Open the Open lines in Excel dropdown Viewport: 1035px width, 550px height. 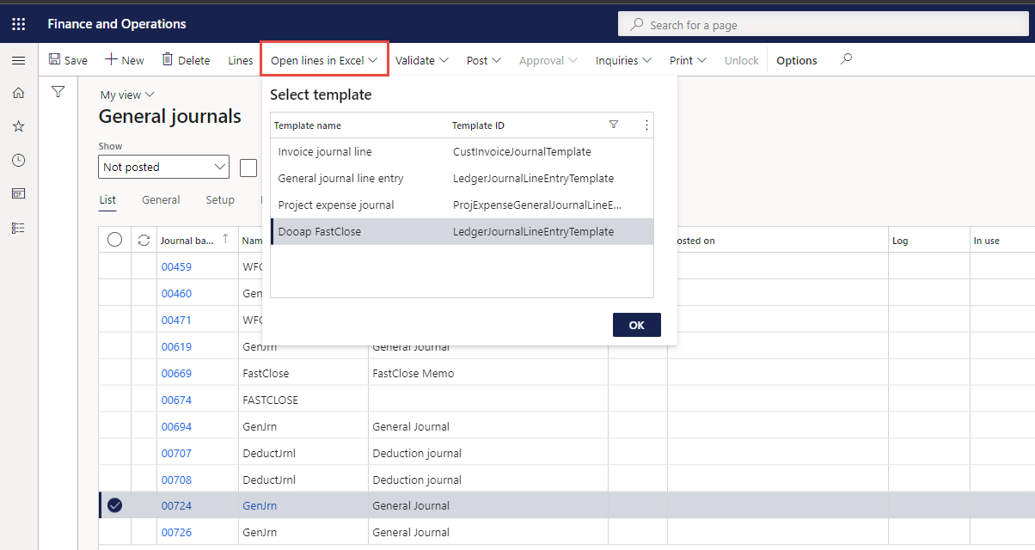(324, 60)
